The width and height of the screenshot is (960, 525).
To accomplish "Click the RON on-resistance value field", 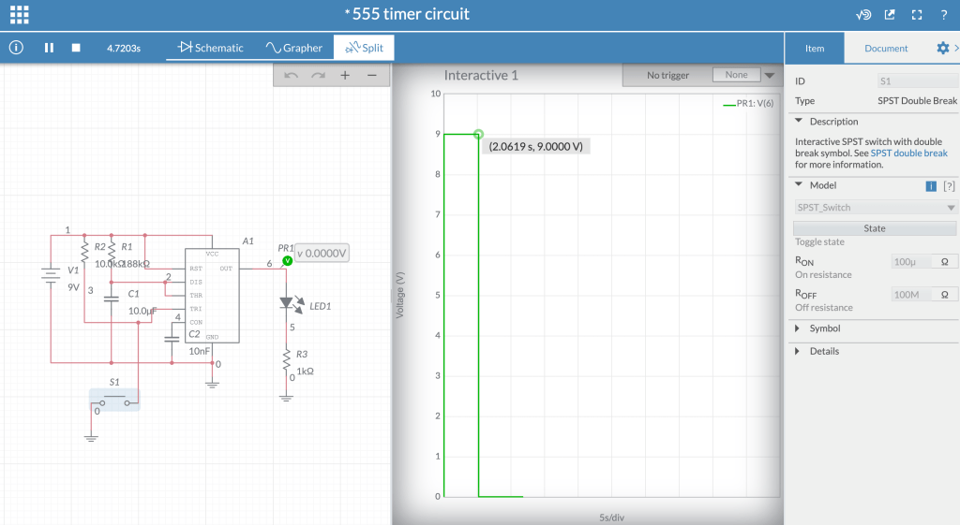I will (x=912, y=262).
